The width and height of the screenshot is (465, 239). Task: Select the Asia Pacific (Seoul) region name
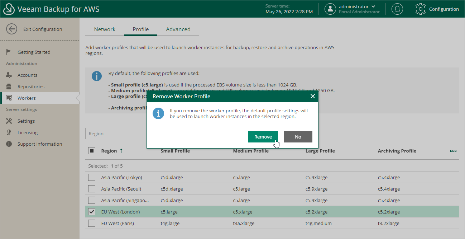click(x=121, y=189)
